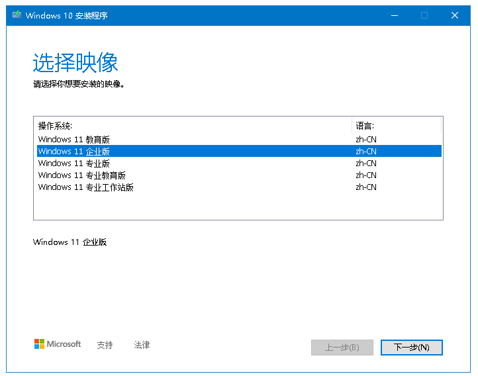
Task: Open the 法律 link
Action: (x=142, y=345)
